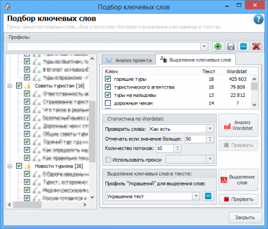Click folder icon of Новости туризма
Image resolution: width=268 pixels, height=229 pixels.
tap(27, 166)
